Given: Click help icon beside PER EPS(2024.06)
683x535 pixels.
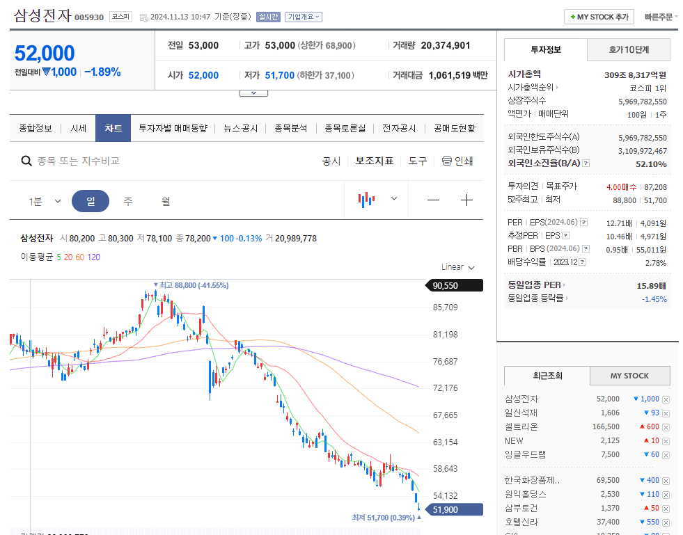Looking at the screenshot, I should [583, 223].
